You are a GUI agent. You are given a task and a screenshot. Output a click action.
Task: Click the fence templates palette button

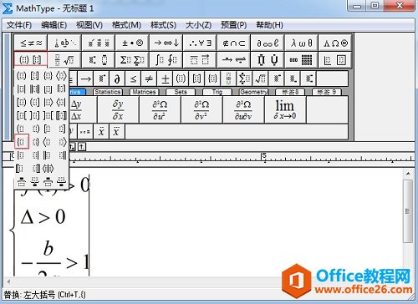31,59
